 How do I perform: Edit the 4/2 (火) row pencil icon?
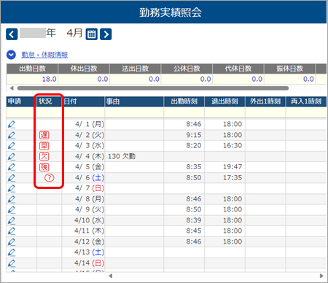[12, 135]
